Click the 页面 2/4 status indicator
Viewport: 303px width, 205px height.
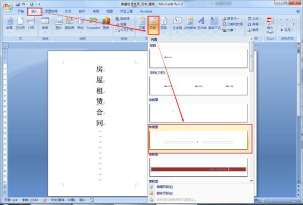(11, 200)
